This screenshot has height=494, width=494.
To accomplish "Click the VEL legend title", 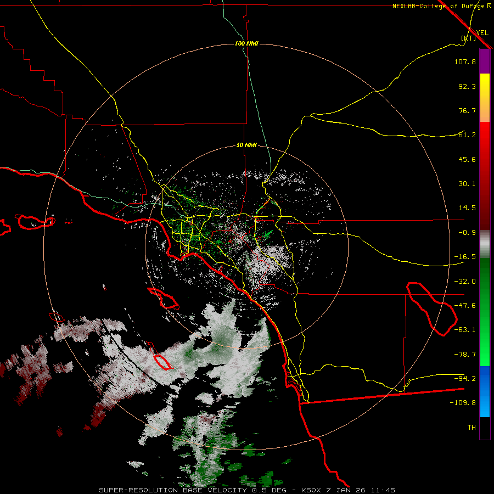I will pos(482,32).
